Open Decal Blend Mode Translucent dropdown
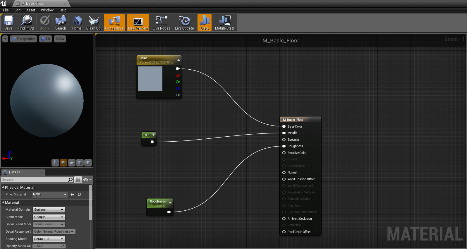This screenshot has width=467, height=249. [x=49, y=224]
